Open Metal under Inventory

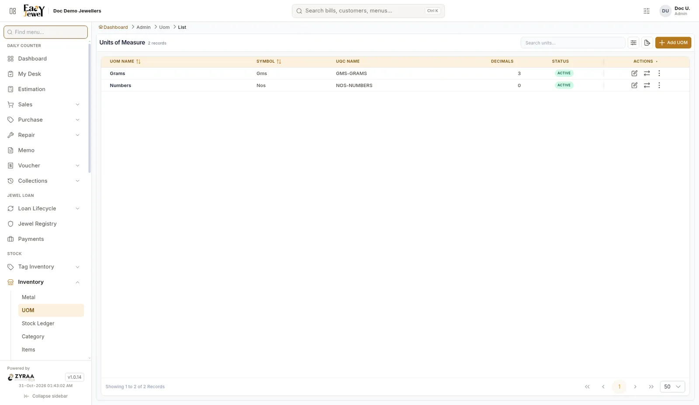pos(51,297)
